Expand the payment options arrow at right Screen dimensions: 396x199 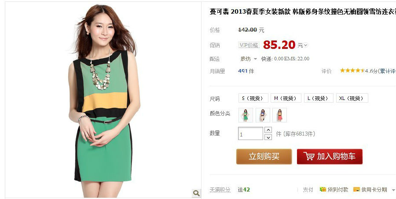point(393,190)
